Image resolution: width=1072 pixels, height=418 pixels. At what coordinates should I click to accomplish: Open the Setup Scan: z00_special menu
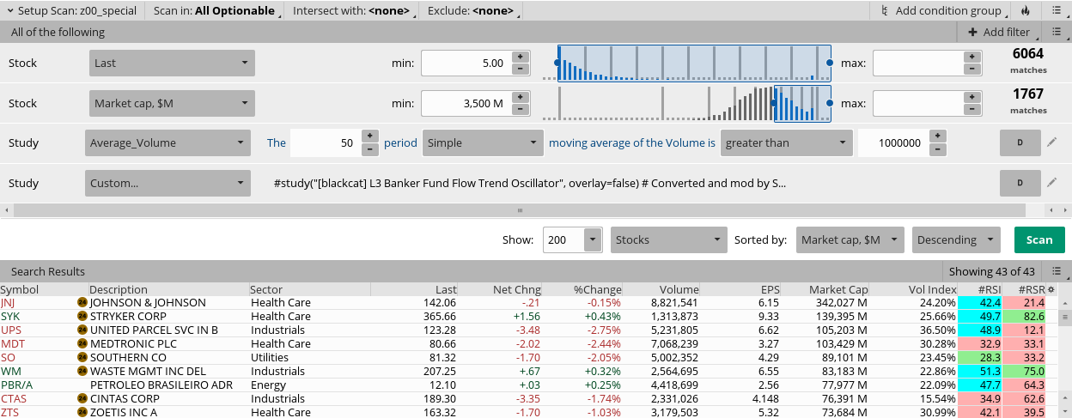click(71, 10)
